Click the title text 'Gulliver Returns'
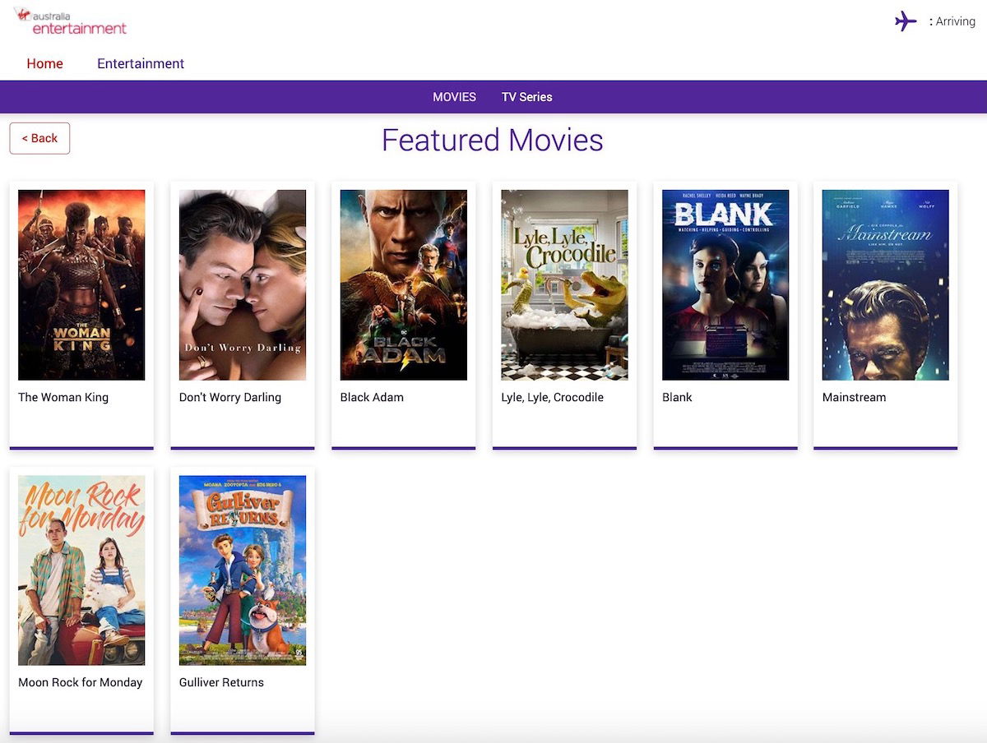 click(221, 682)
